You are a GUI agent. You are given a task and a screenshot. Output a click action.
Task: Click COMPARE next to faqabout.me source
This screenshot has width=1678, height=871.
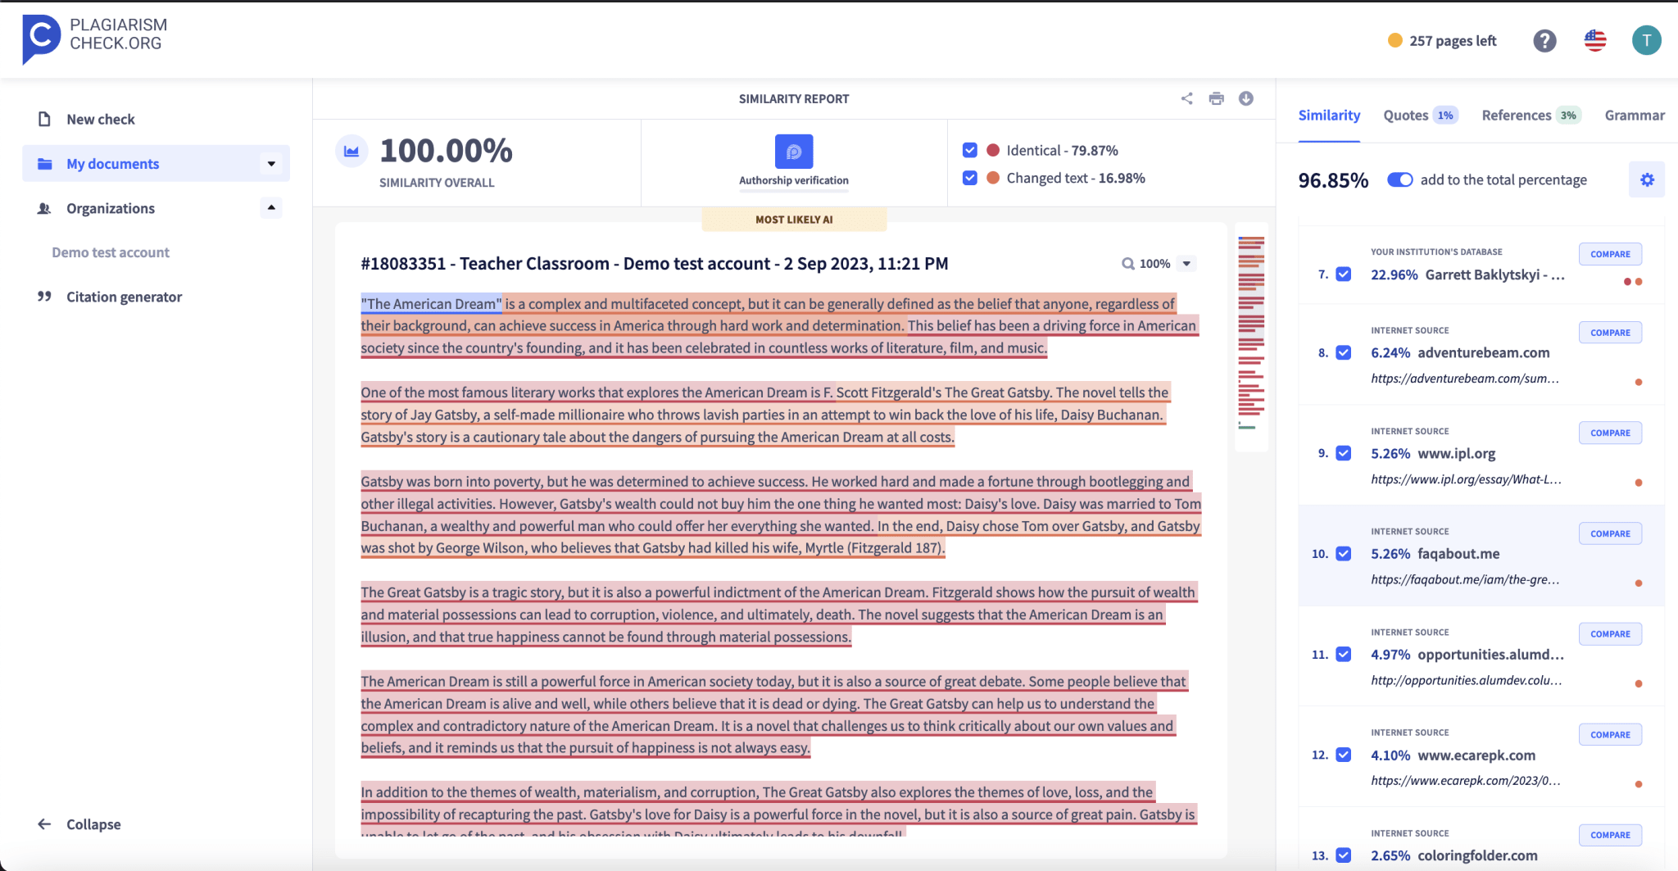pyautogui.click(x=1609, y=533)
